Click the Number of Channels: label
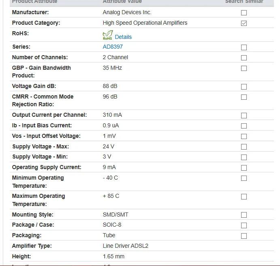Viewport: 280px width, 266px height. tap(40, 57)
